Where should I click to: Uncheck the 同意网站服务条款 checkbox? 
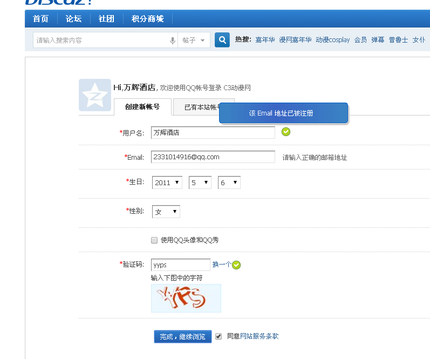[219, 336]
